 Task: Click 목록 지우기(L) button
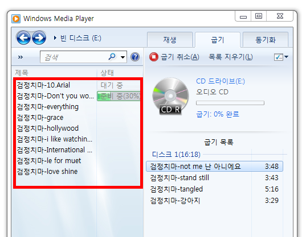[231, 57]
